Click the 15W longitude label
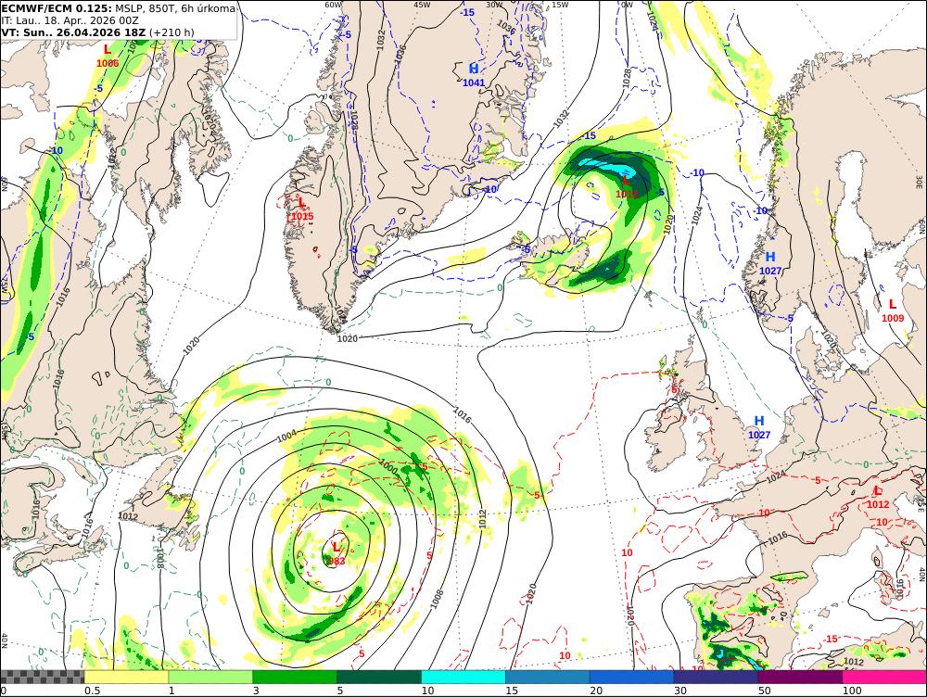 pyautogui.click(x=560, y=5)
